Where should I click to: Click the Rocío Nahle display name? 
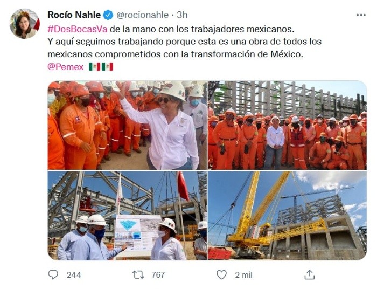pos(74,15)
